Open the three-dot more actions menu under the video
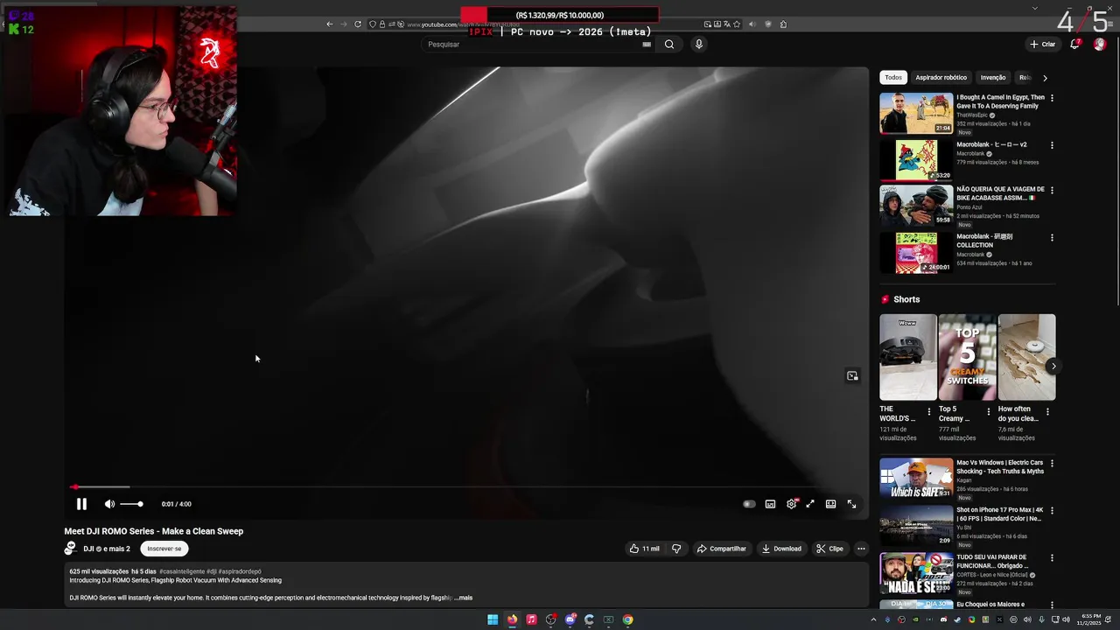 pyautogui.click(x=861, y=549)
